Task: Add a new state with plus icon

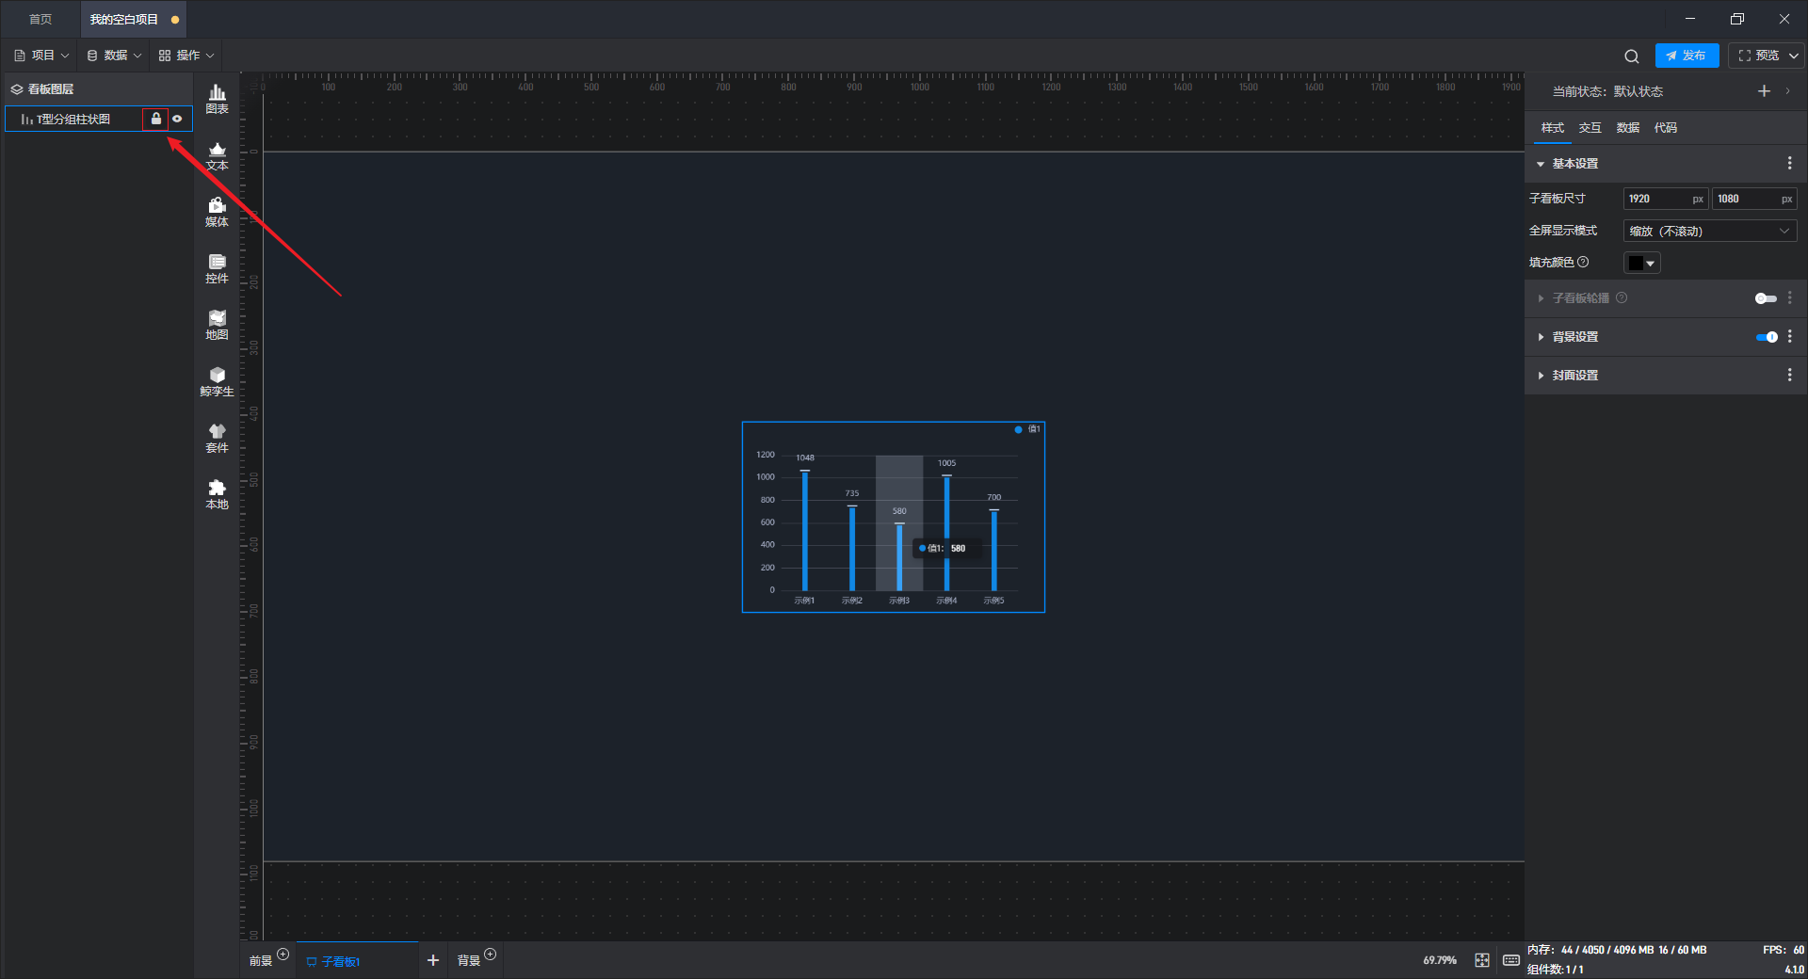Action: point(1764,91)
